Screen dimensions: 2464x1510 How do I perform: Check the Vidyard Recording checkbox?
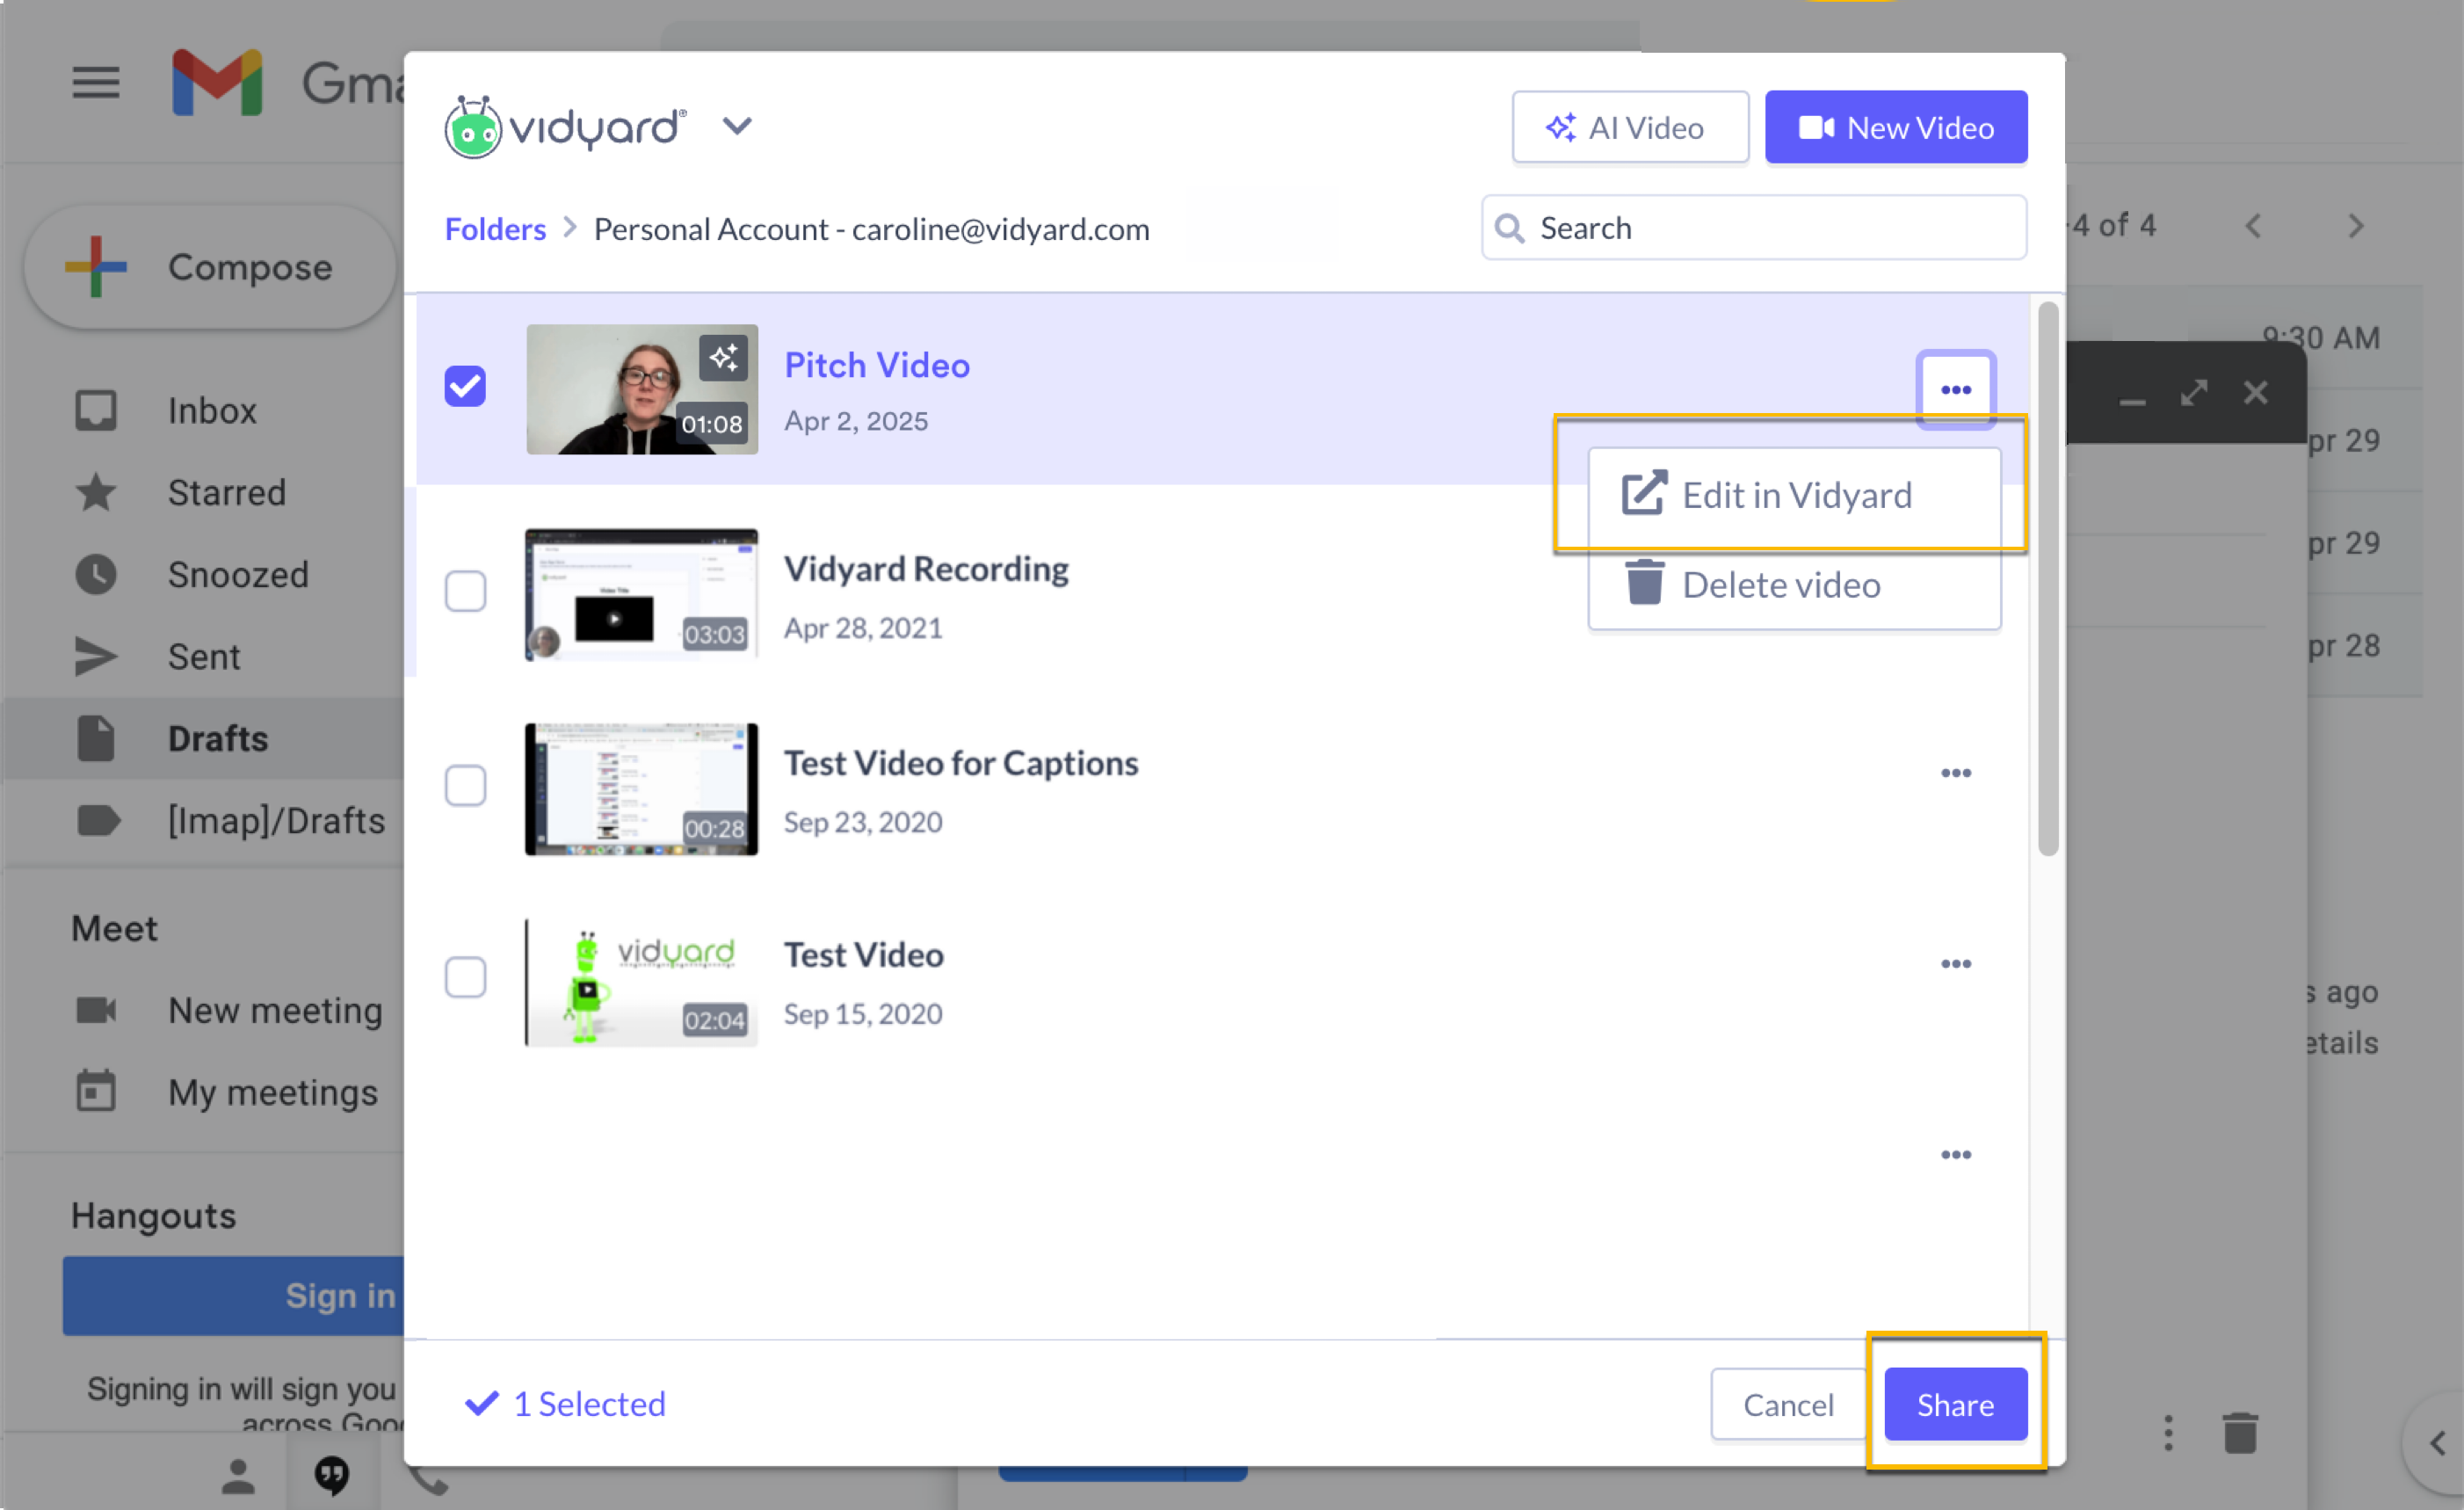coord(465,592)
